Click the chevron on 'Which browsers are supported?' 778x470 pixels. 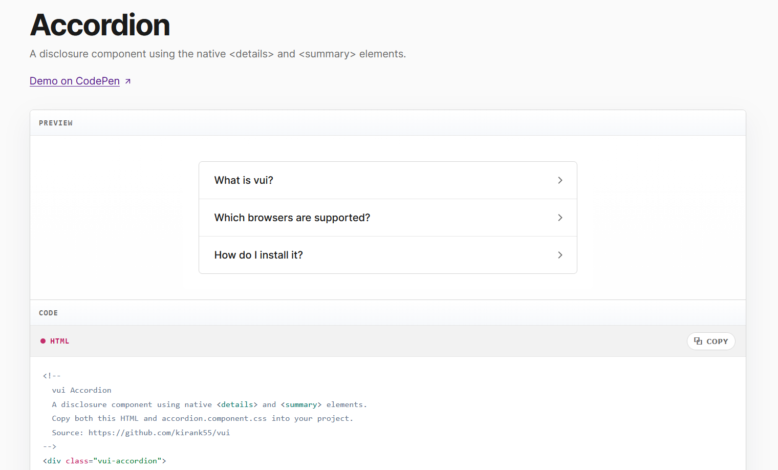tap(560, 218)
